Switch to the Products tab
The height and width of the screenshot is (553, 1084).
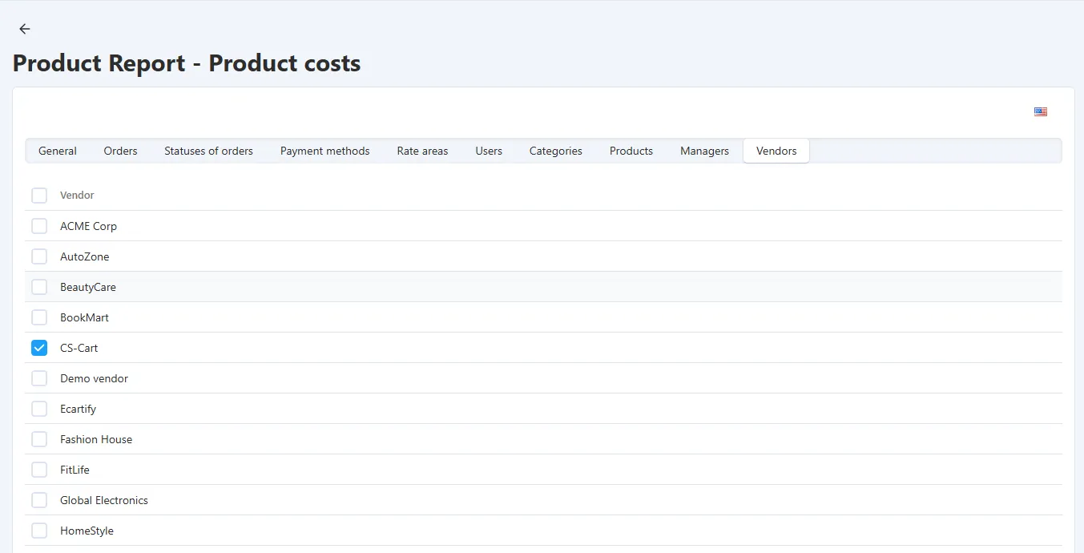point(631,151)
